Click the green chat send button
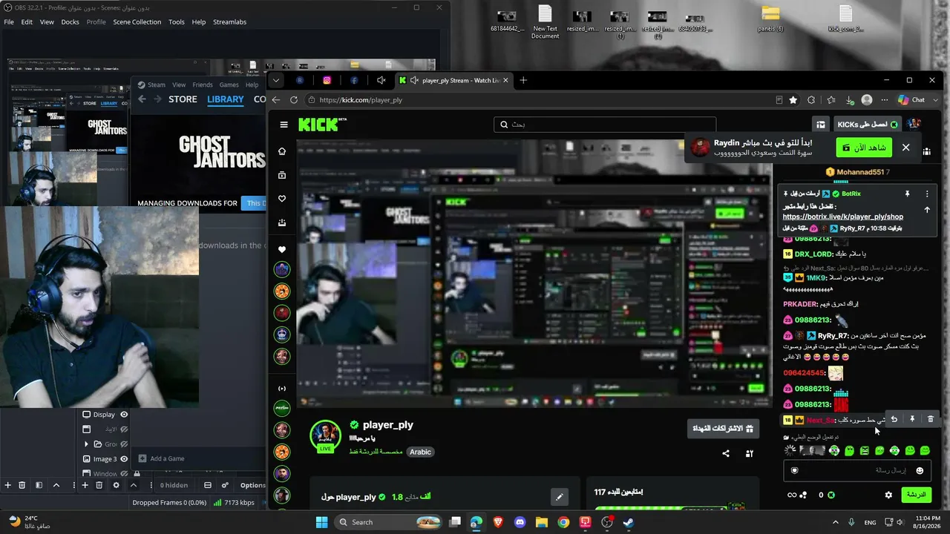The height and width of the screenshot is (534, 950). [x=916, y=495]
